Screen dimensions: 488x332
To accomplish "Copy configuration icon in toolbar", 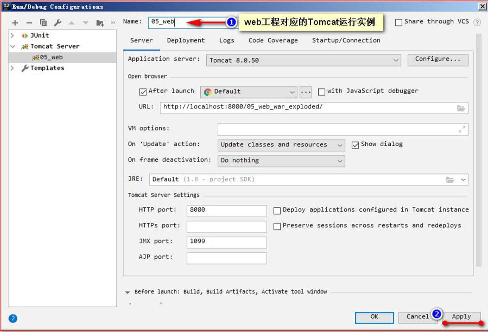I will (43, 23).
